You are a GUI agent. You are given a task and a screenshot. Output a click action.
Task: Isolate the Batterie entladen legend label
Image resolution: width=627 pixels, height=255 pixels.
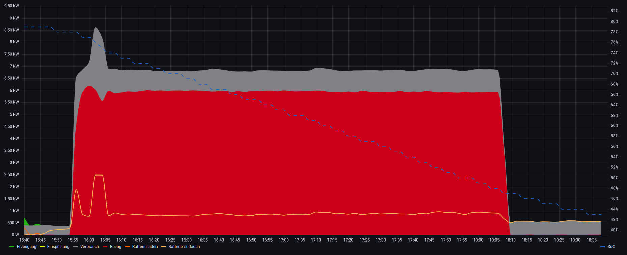[x=184, y=247]
